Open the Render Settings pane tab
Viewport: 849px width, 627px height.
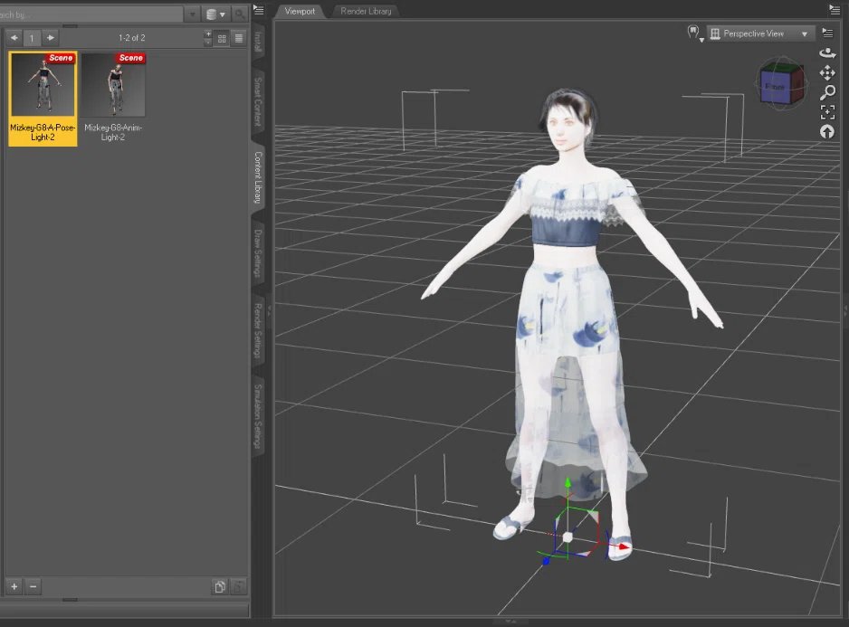(258, 330)
